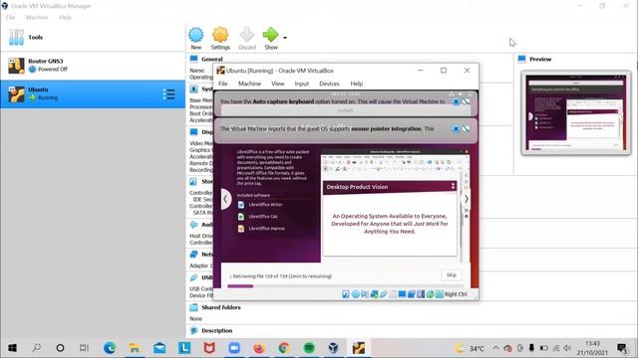Open the File menu in VirtualBox Manager

[10, 18]
